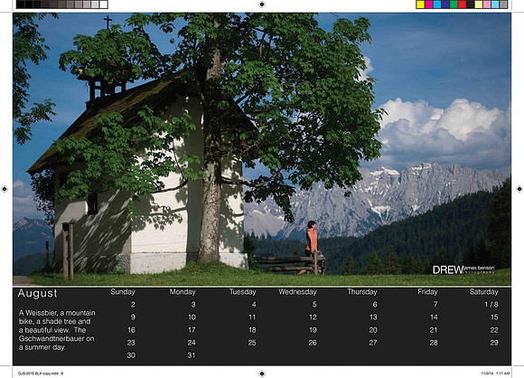Click the date 10 under Monday

pos(192,317)
